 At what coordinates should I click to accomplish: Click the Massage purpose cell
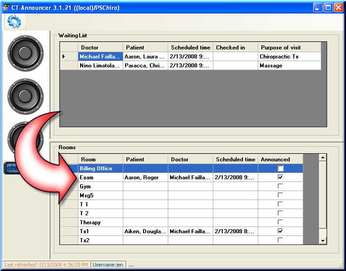point(289,66)
